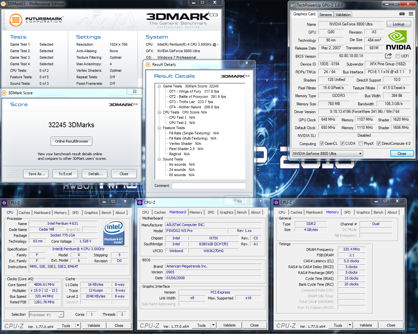Click the Intel Pentium 4 HT logo
Viewport: 418px width, 334px height.
114,233
